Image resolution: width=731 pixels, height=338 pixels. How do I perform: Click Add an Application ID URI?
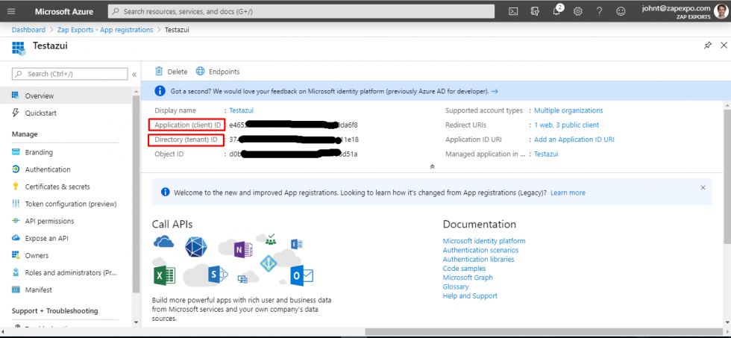[x=574, y=140]
